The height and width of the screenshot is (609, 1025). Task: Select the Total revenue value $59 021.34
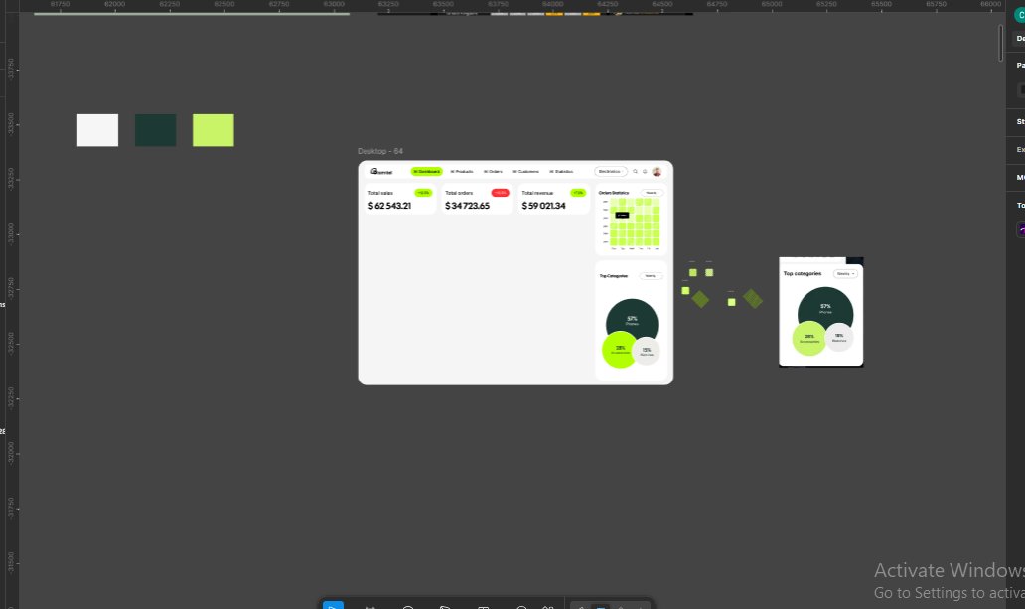[x=544, y=206]
